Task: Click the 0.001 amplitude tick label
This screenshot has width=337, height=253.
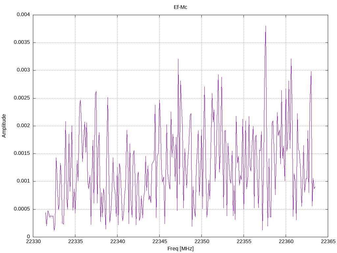Action: point(23,181)
